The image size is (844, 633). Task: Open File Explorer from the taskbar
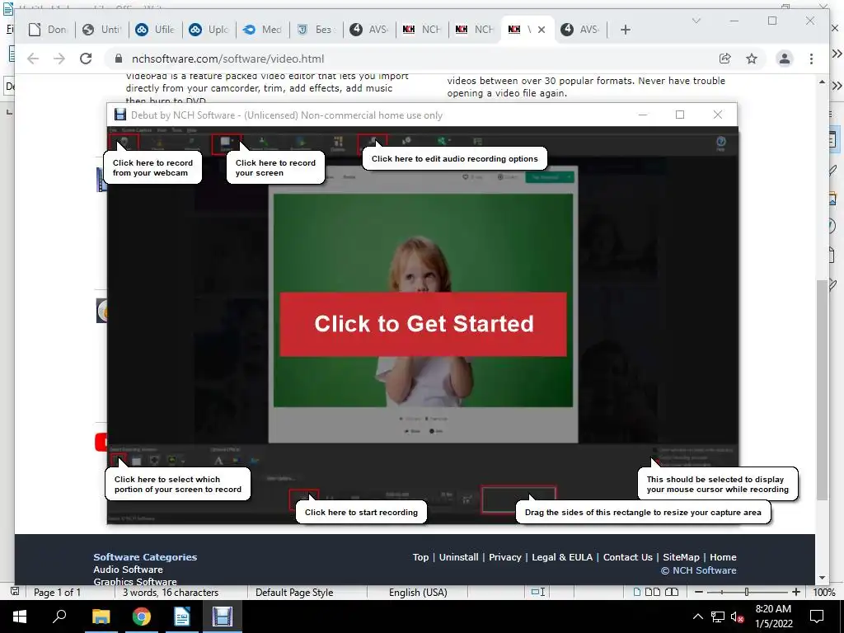pos(101,617)
